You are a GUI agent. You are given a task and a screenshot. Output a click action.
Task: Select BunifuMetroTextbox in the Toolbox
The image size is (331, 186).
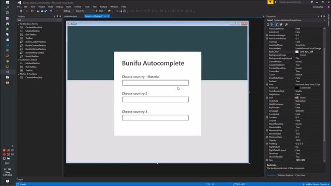tap(35, 53)
